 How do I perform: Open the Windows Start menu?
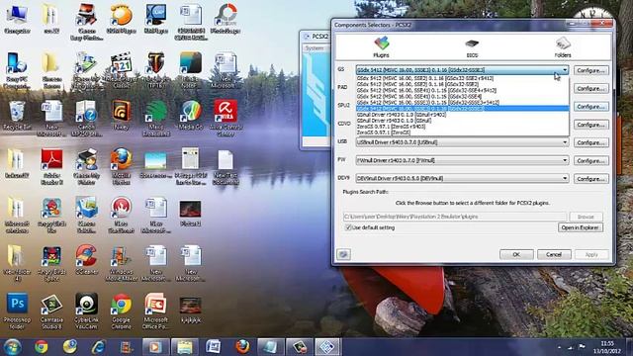click(x=12, y=347)
